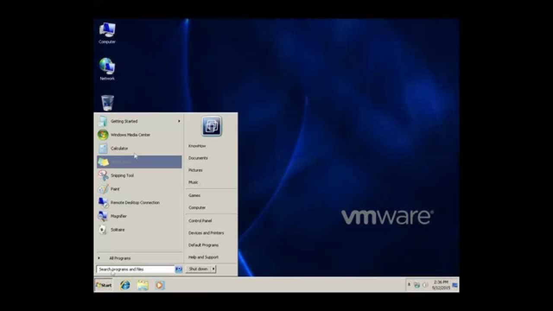
Task: Open Paint from the Start menu
Action: point(139,189)
